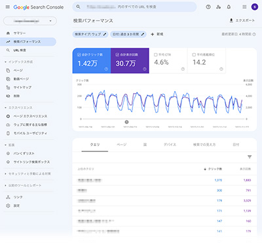The image size is (262, 243).
Task: Click the ウェブに関する主な指標 gauge icon
Action: click(x=8, y=124)
